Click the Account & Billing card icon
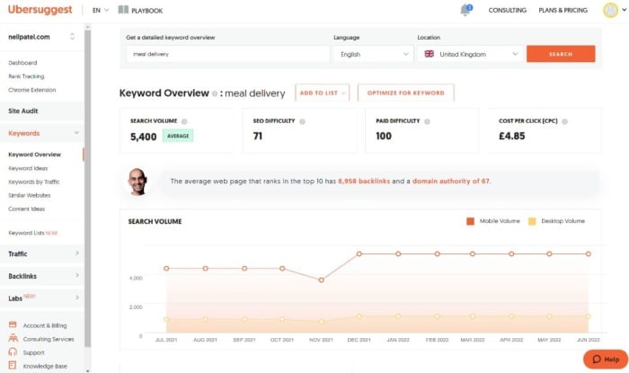This screenshot has width=629, height=373. pos(13,324)
